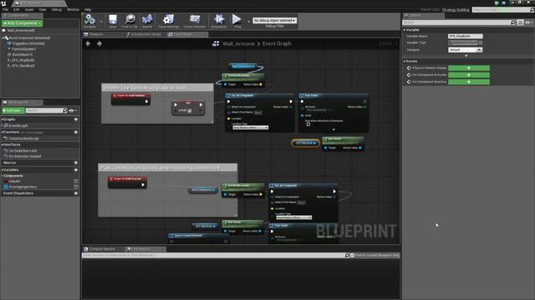Open the Asset menu

(x=29, y=10)
